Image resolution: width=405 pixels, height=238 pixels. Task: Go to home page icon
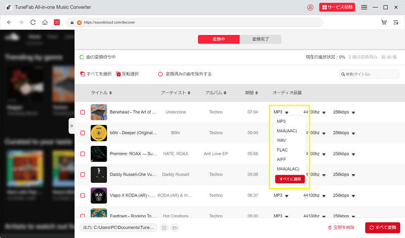[45, 22]
